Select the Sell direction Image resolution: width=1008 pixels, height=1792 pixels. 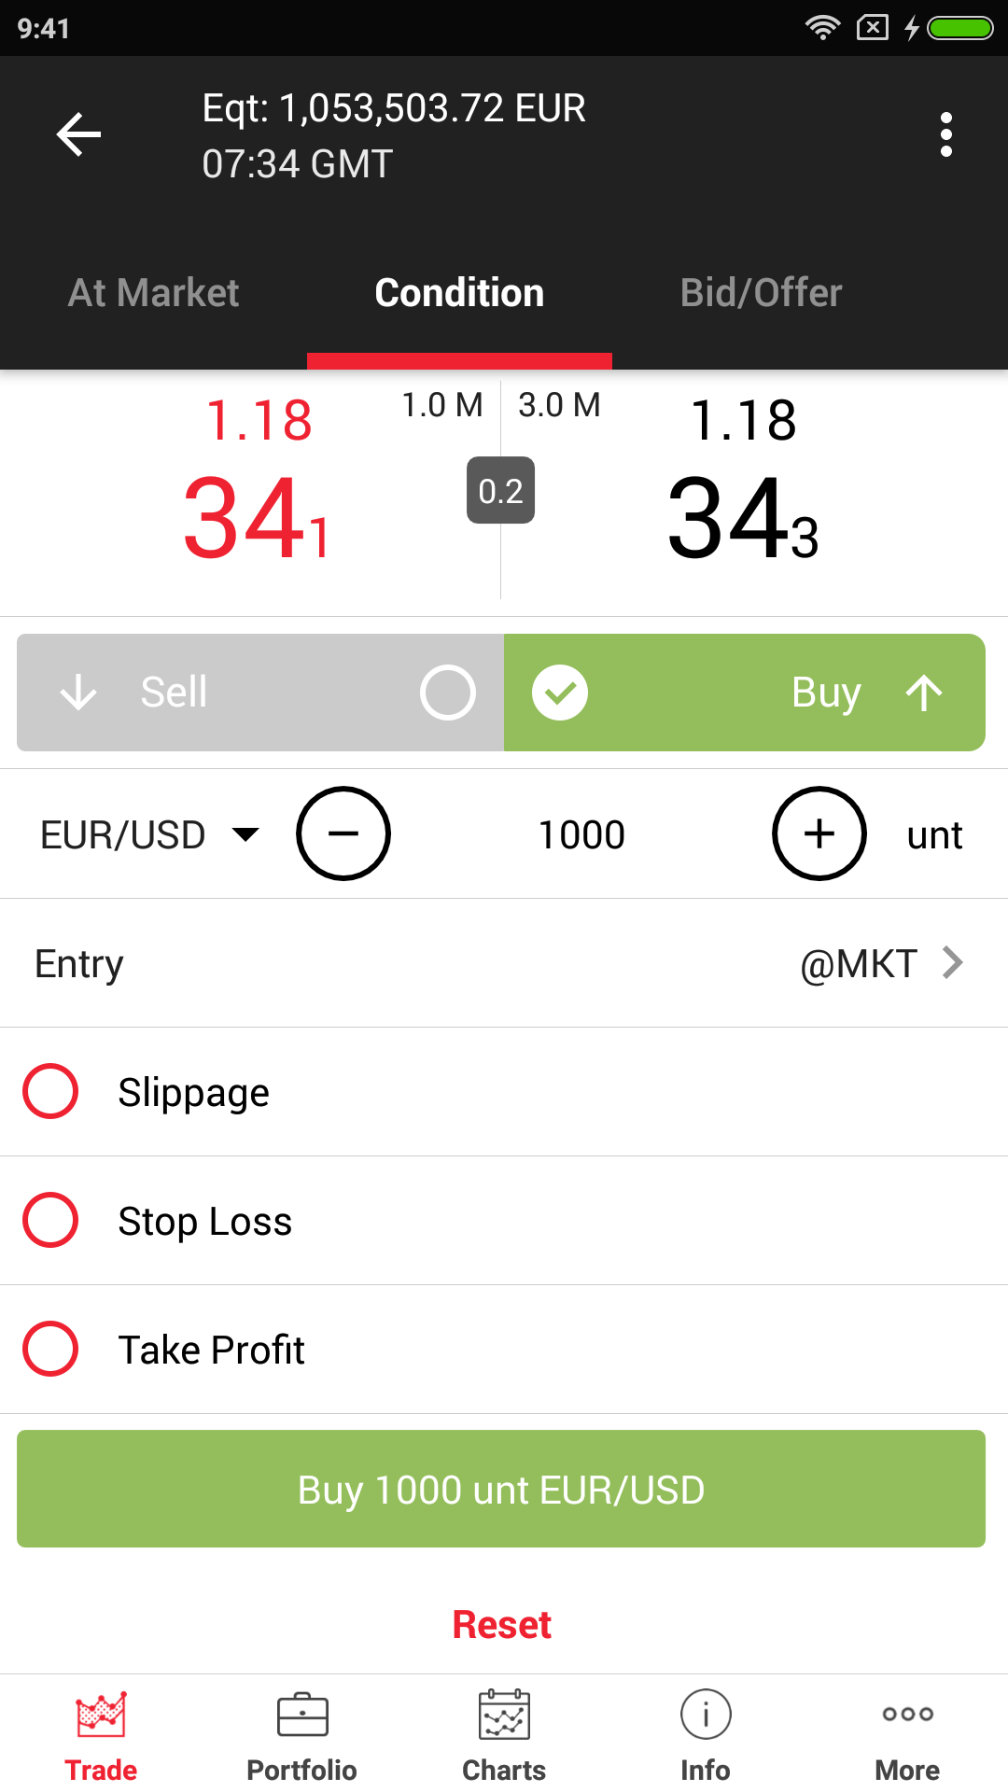click(260, 693)
